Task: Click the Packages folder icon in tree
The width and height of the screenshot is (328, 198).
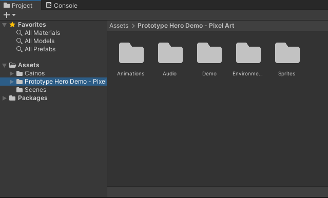Action: tap(12, 98)
